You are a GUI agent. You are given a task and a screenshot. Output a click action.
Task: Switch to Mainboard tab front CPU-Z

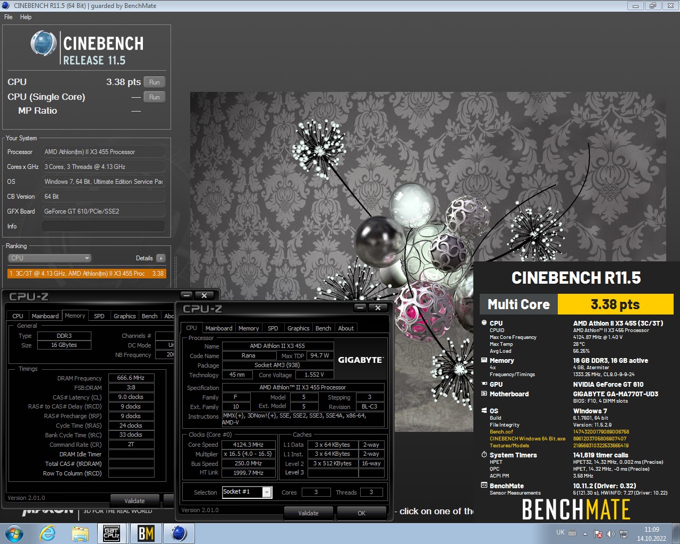219,328
